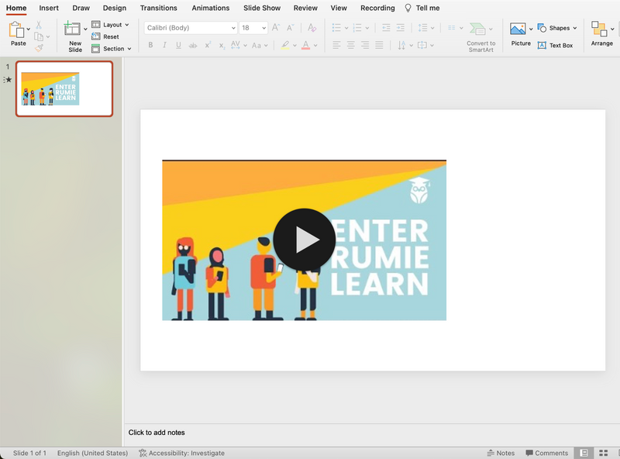
Task: Cut the selection with the scissors icon
Action: (x=39, y=25)
